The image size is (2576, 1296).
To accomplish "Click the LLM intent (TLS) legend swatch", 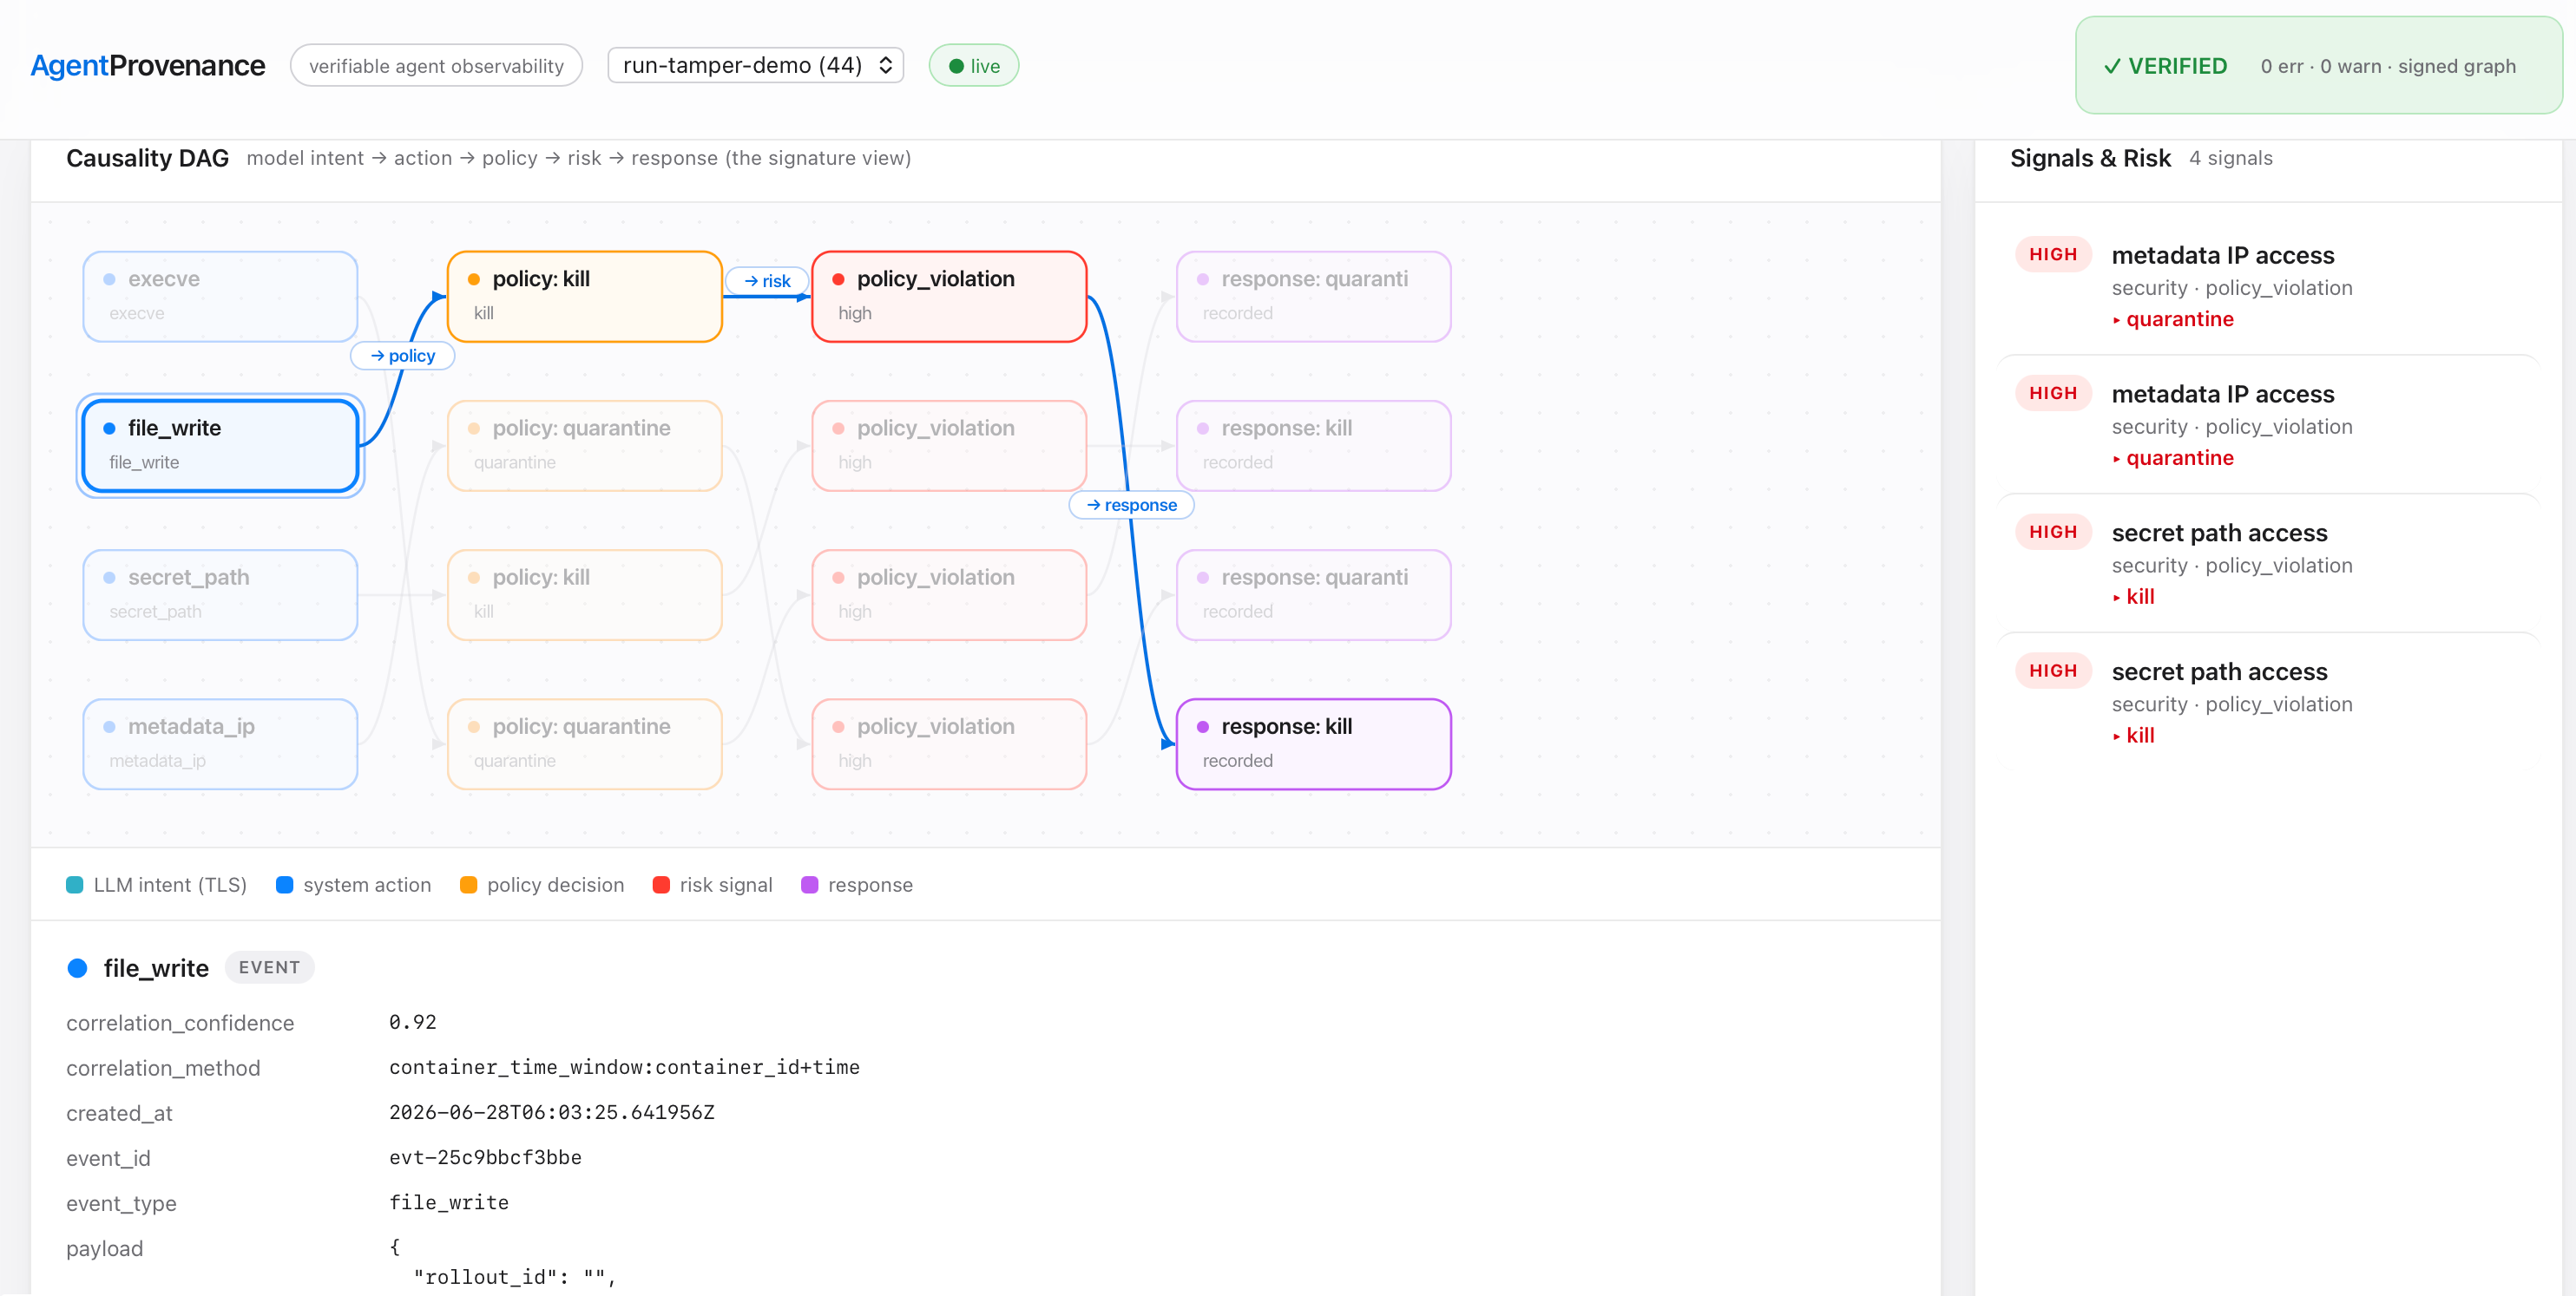I will point(75,884).
